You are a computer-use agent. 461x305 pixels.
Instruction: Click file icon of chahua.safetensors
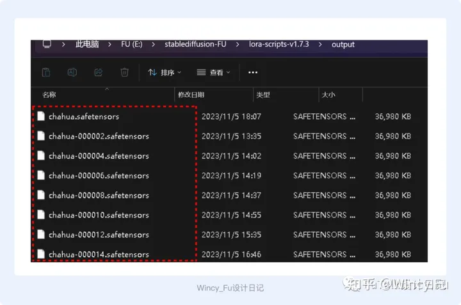[x=41, y=116]
